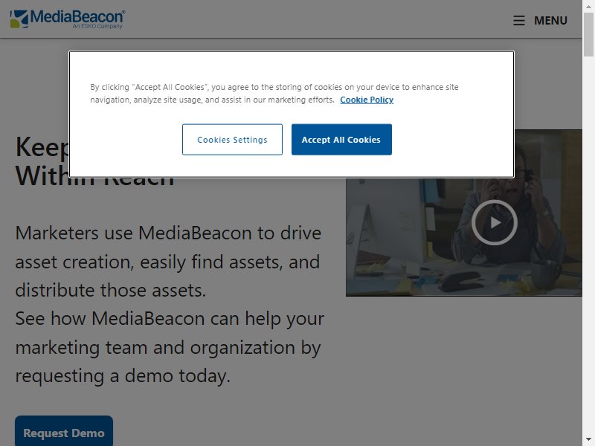Image resolution: width=595 pixels, height=446 pixels.
Task: Click the Request Demo button
Action: (64, 432)
